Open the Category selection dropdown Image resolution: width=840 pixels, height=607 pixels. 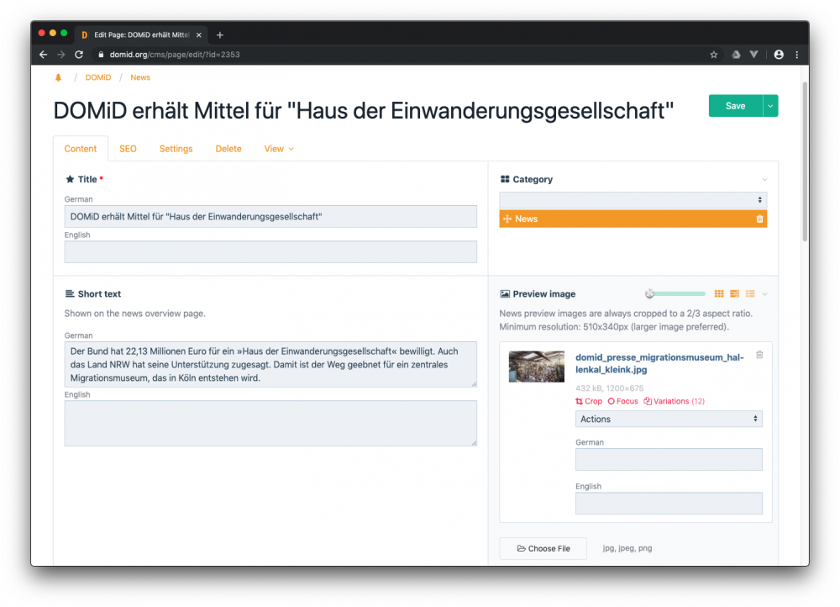pos(633,199)
